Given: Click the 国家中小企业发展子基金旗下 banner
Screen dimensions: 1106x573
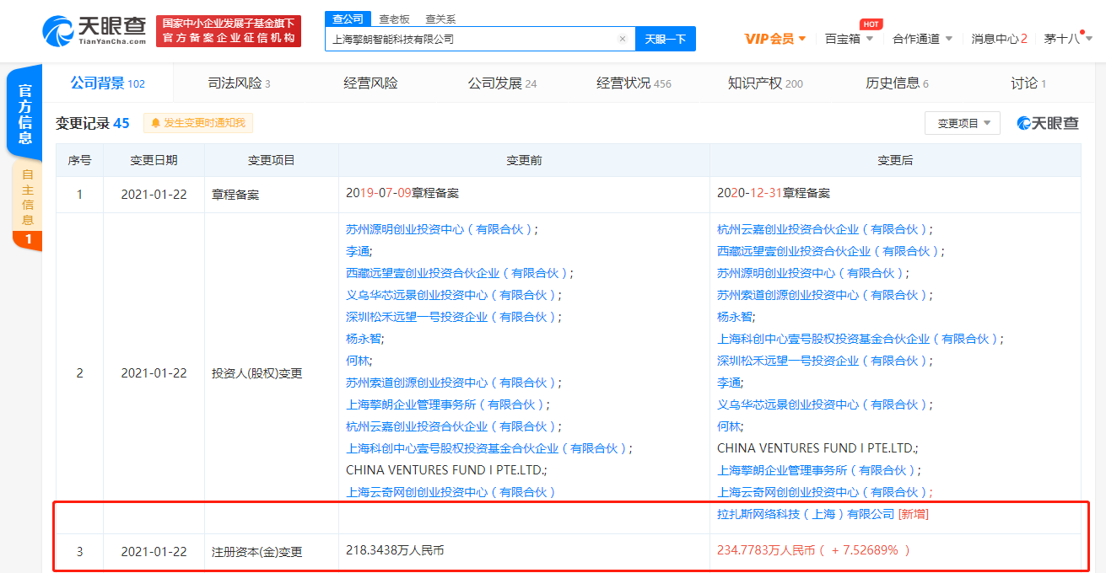Looking at the screenshot, I should pyautogui.click(x=229, y=30).
